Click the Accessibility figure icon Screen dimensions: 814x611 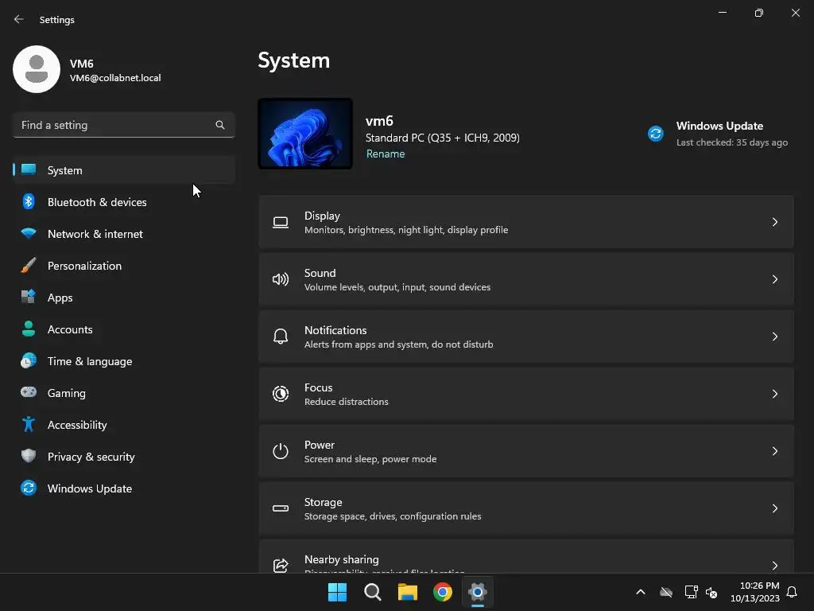pyautogui.click(x=29, y=425)
